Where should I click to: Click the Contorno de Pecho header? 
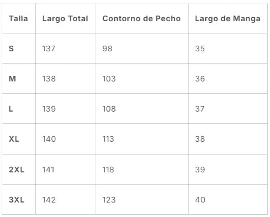[141, 18]
